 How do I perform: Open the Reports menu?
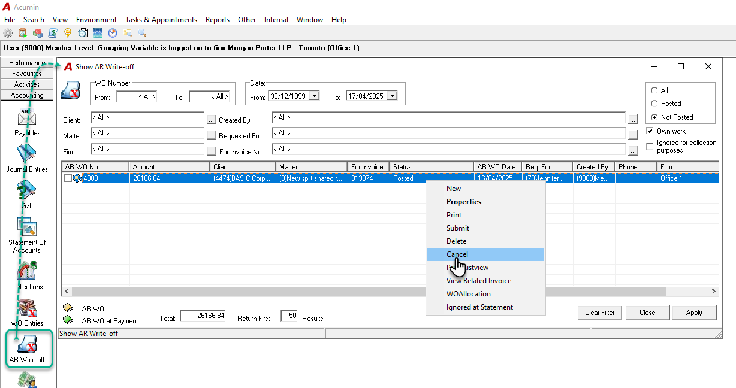tap(218, 20)
